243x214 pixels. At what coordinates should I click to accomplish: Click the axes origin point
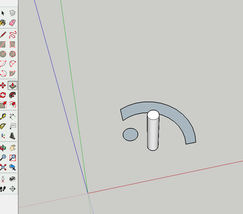point(88,193)
